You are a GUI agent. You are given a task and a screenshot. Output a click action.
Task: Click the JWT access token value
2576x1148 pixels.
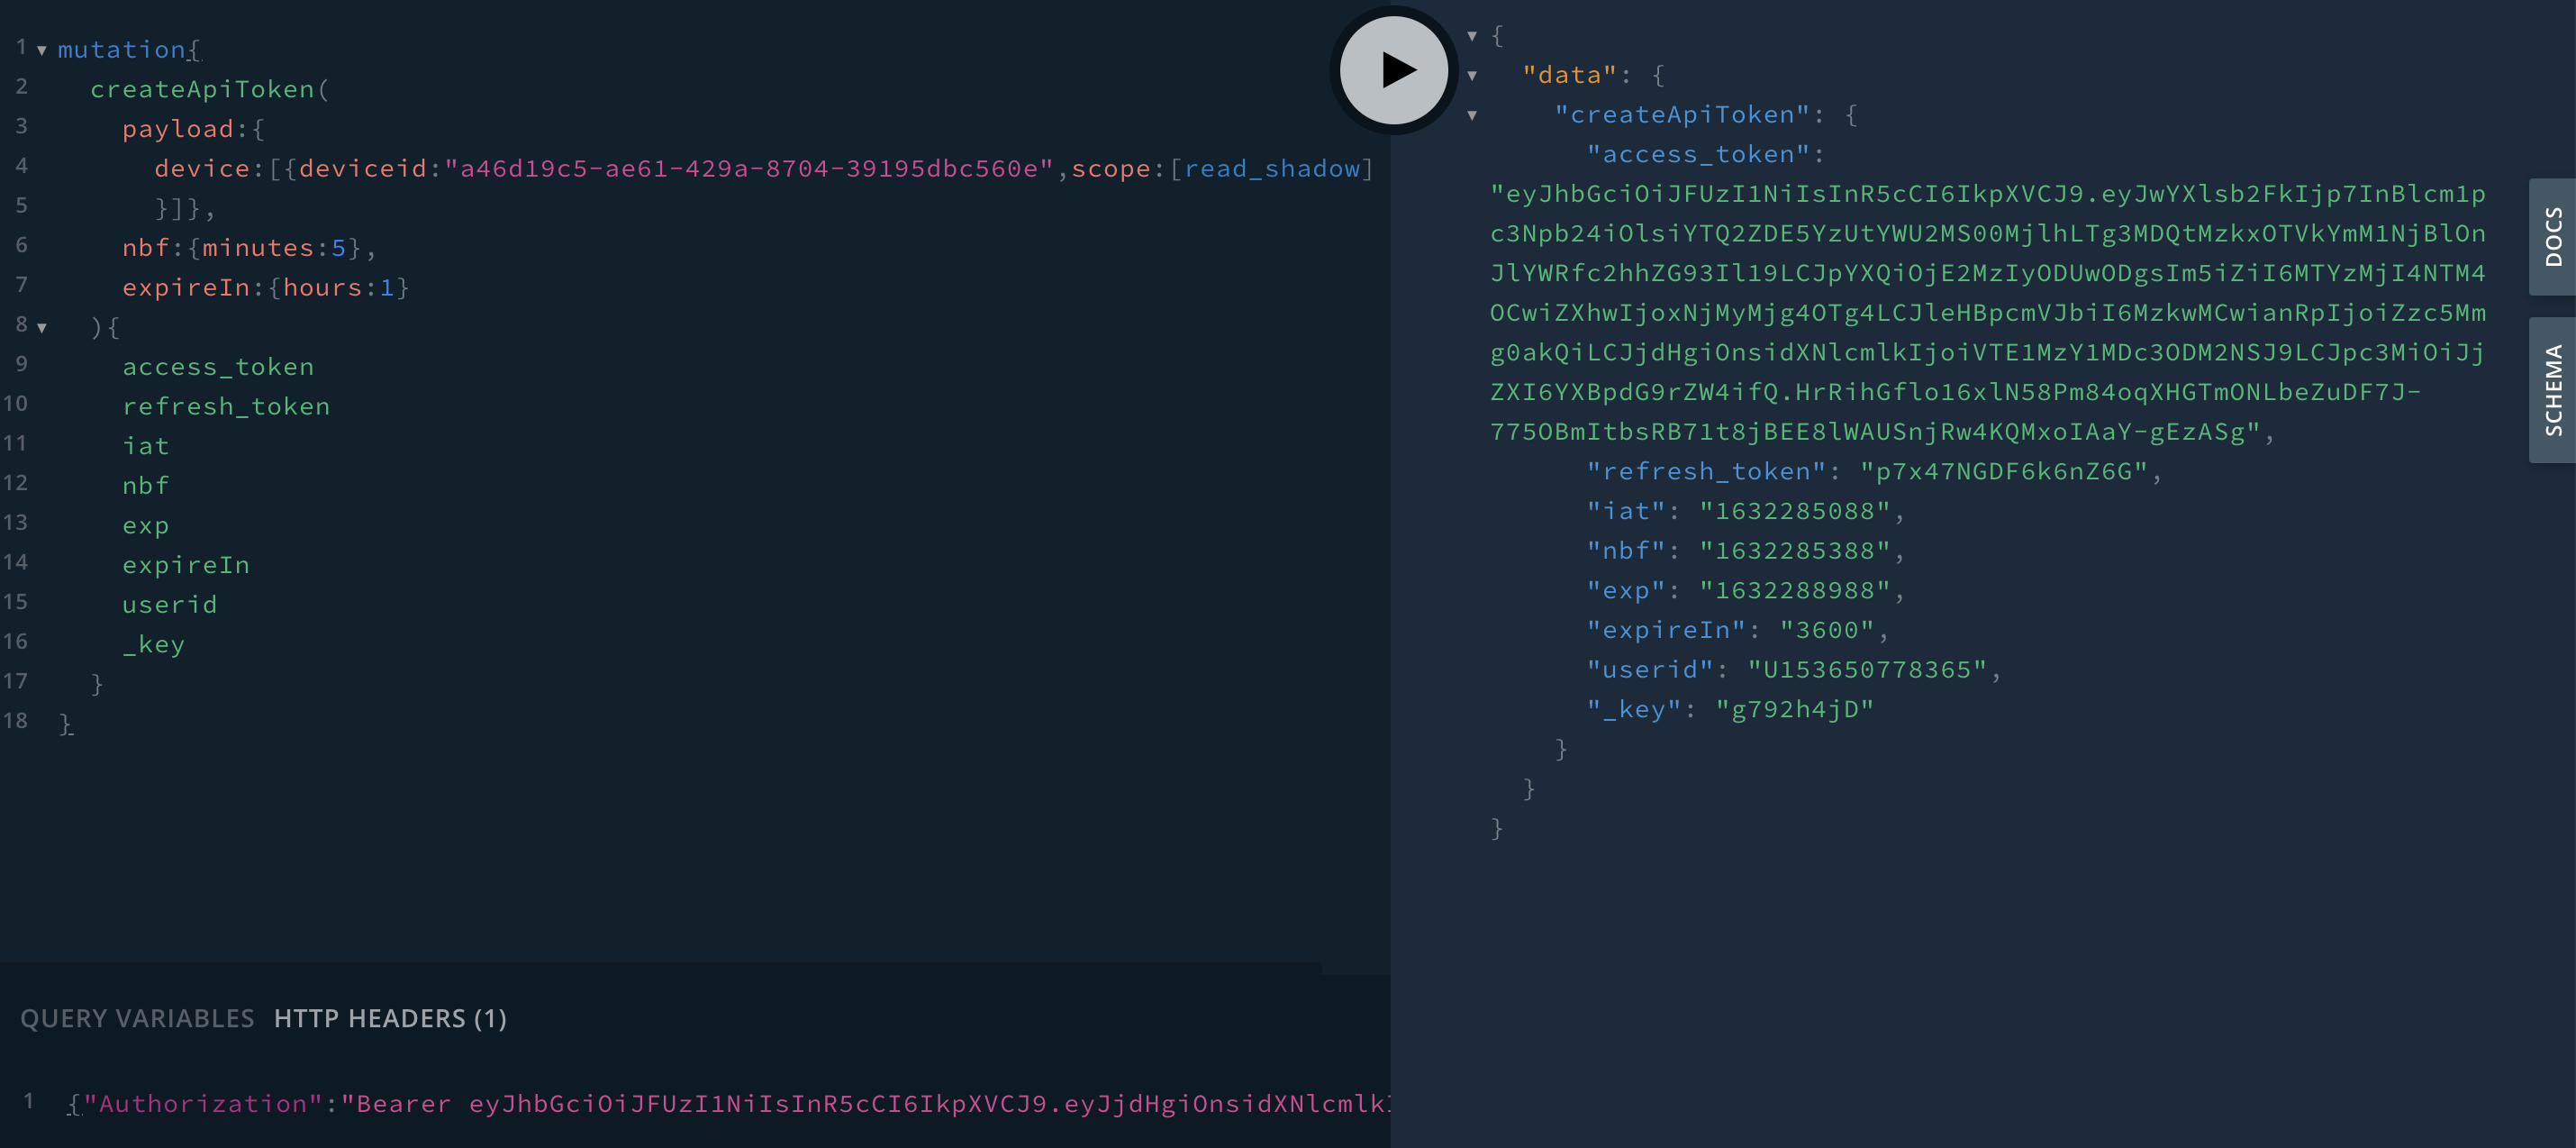(x=1988, y=313)
